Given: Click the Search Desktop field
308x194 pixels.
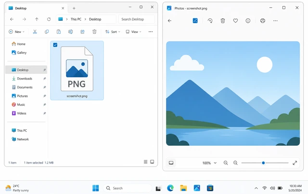Looking at the screenshot, I should click(x=137, y=19).
